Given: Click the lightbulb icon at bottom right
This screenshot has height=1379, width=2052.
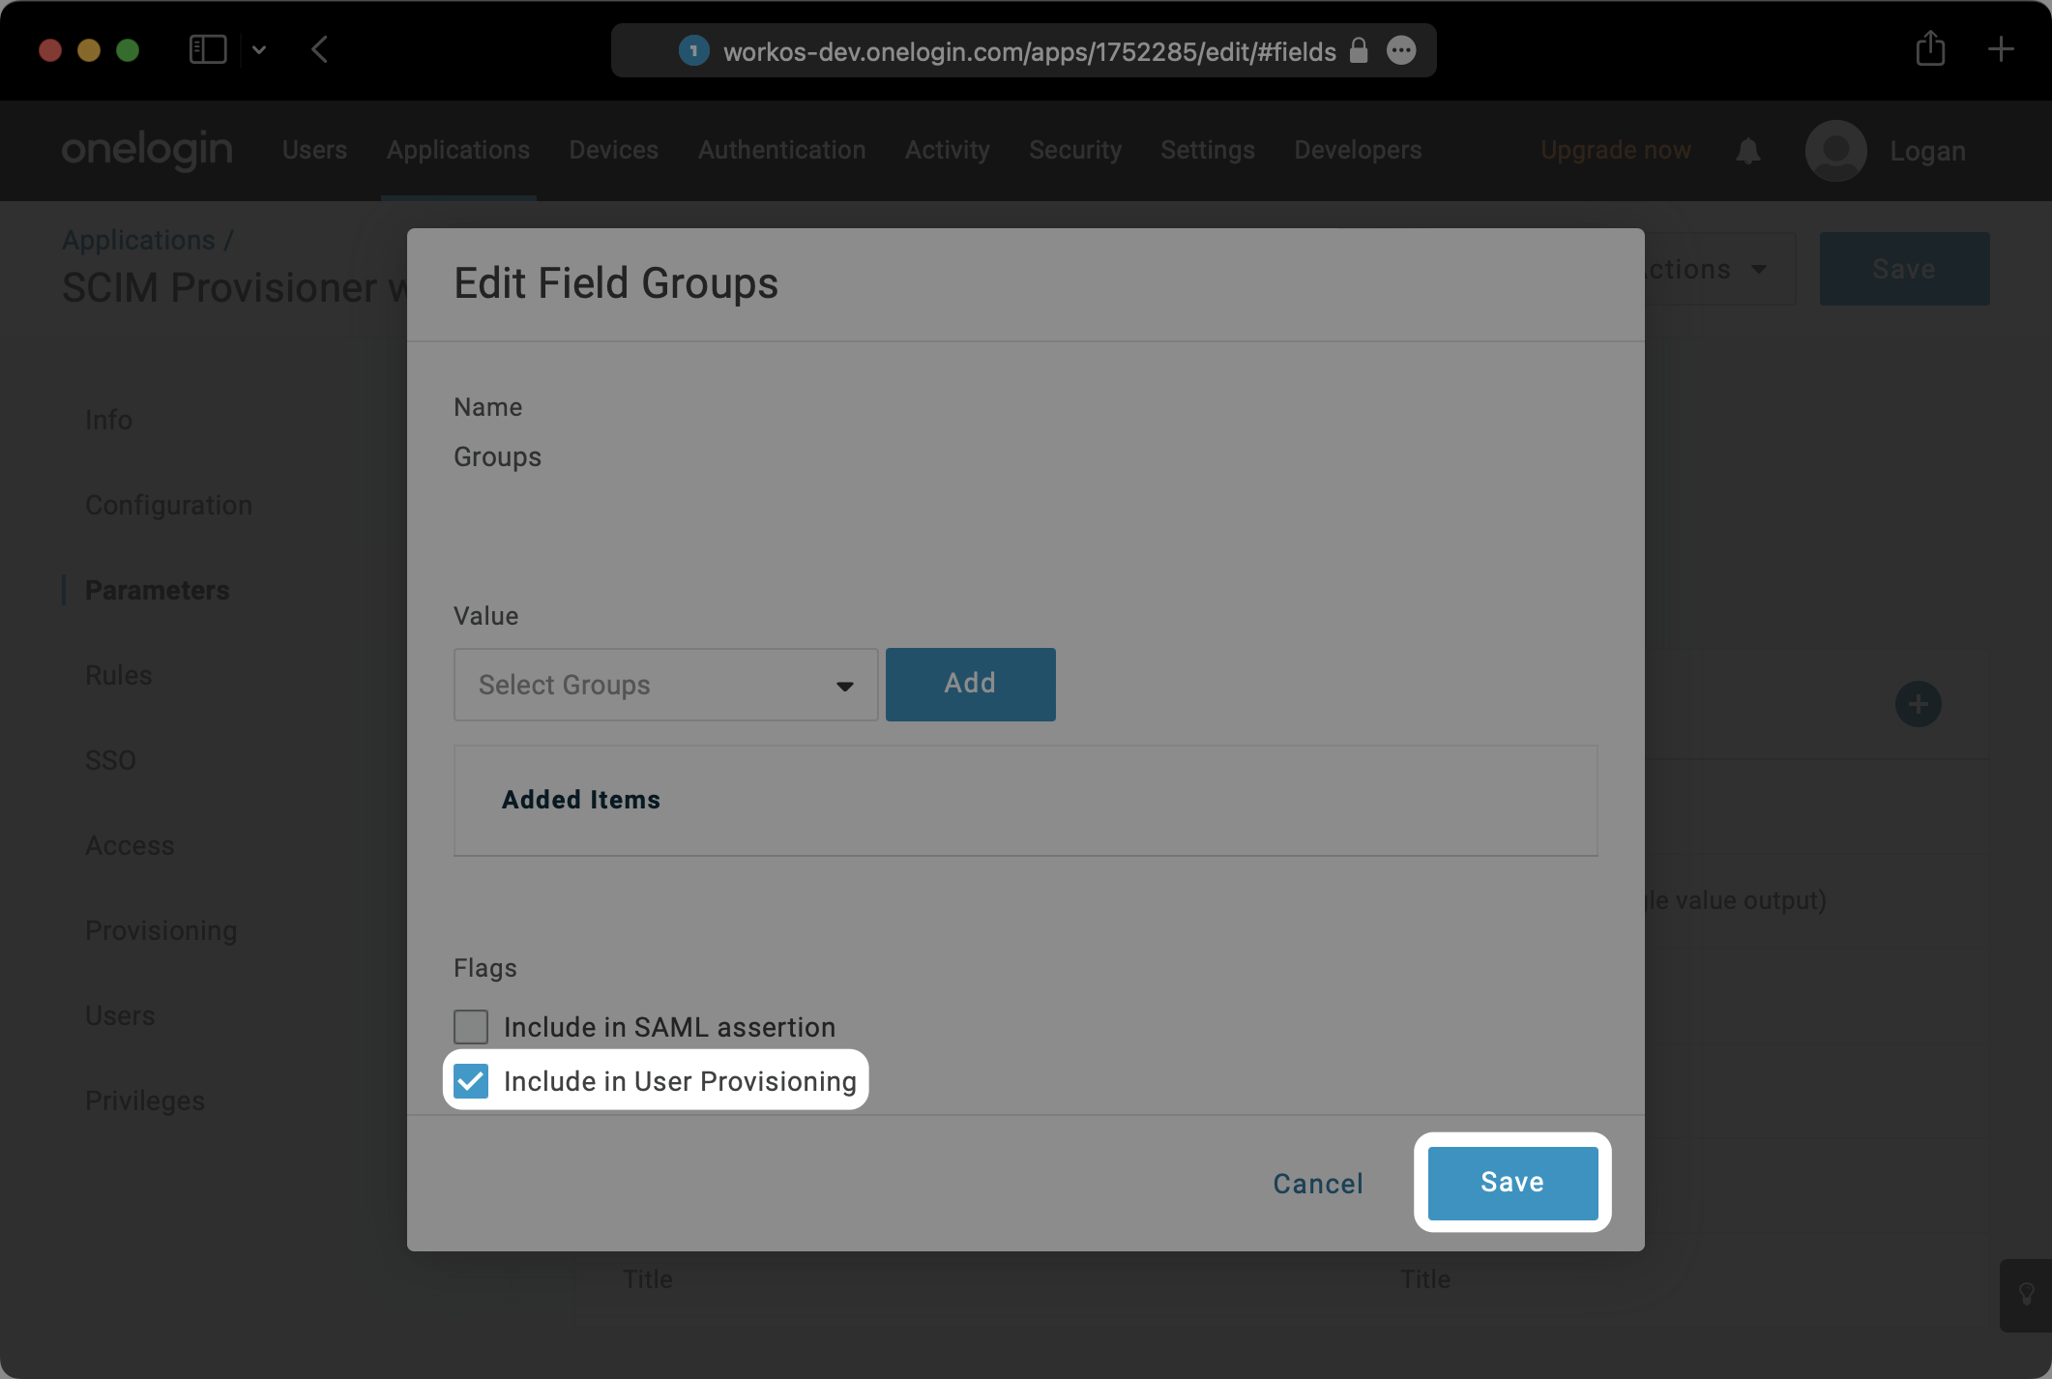Looking at the screenshot, I should [x=2027, y=1296].
